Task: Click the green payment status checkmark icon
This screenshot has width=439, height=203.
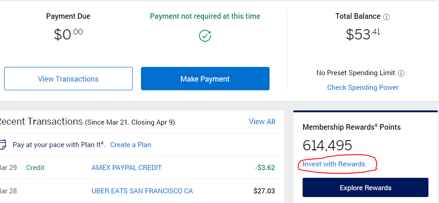Action: pyautogui.click(x=205, y=36)
